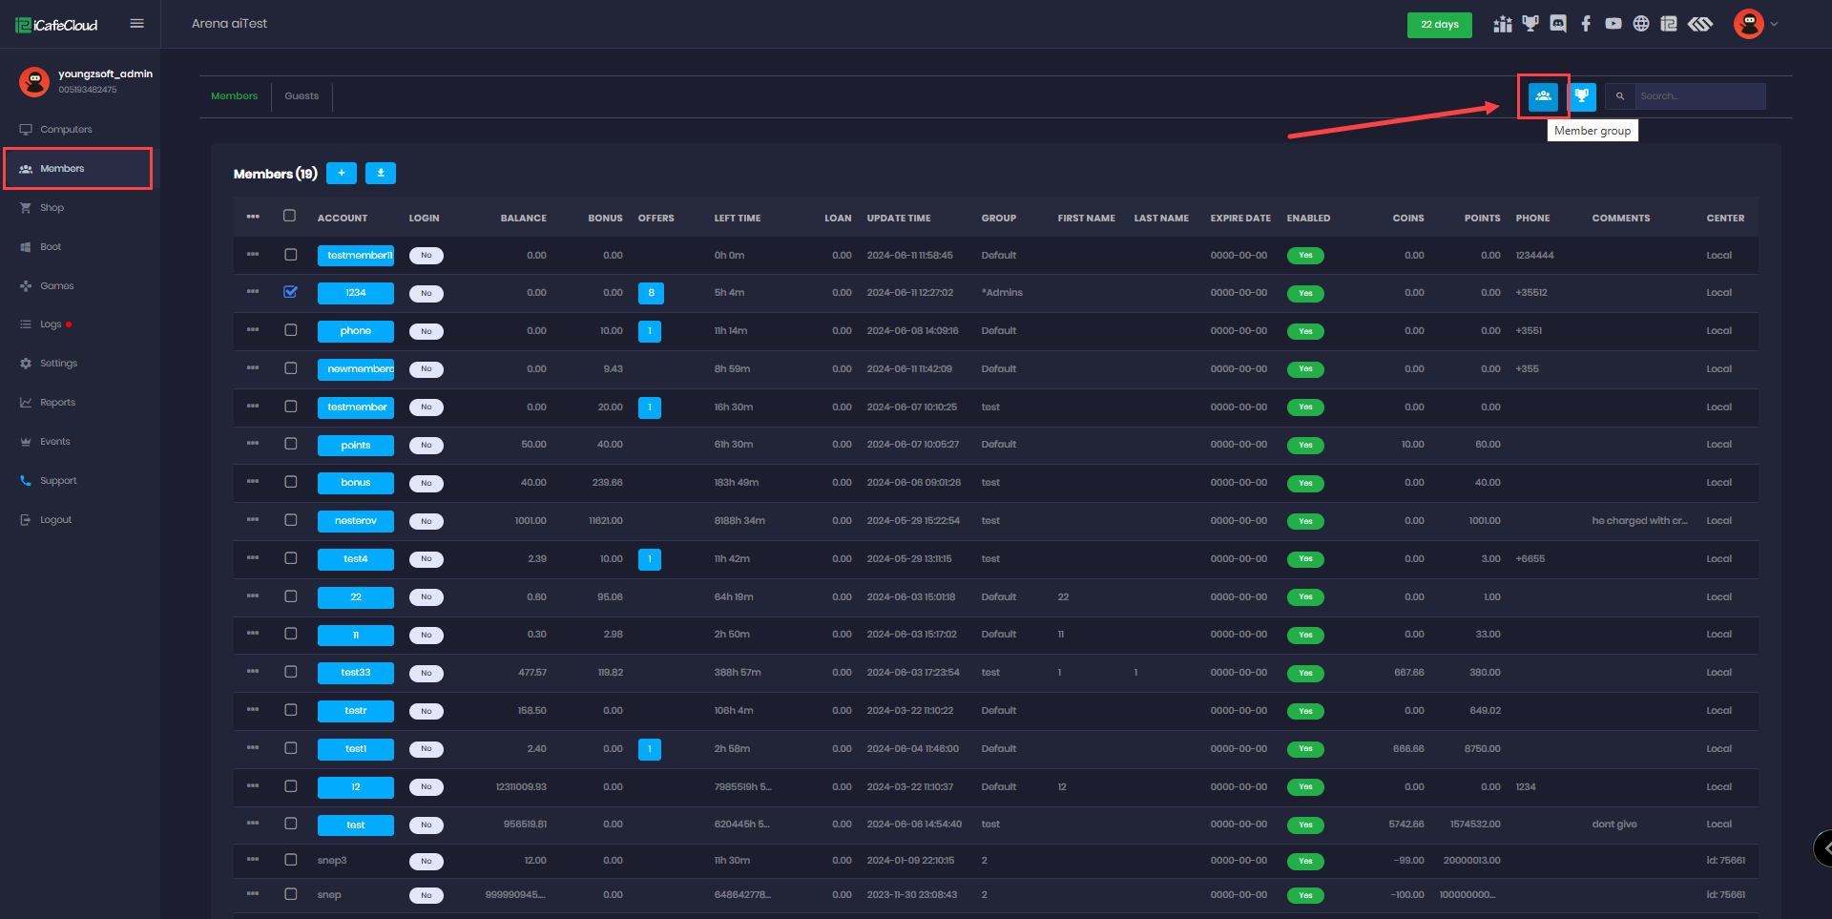This screenshot has width=1832, height=919.
Task: Click the add member plus button
Action: (342, 173)
